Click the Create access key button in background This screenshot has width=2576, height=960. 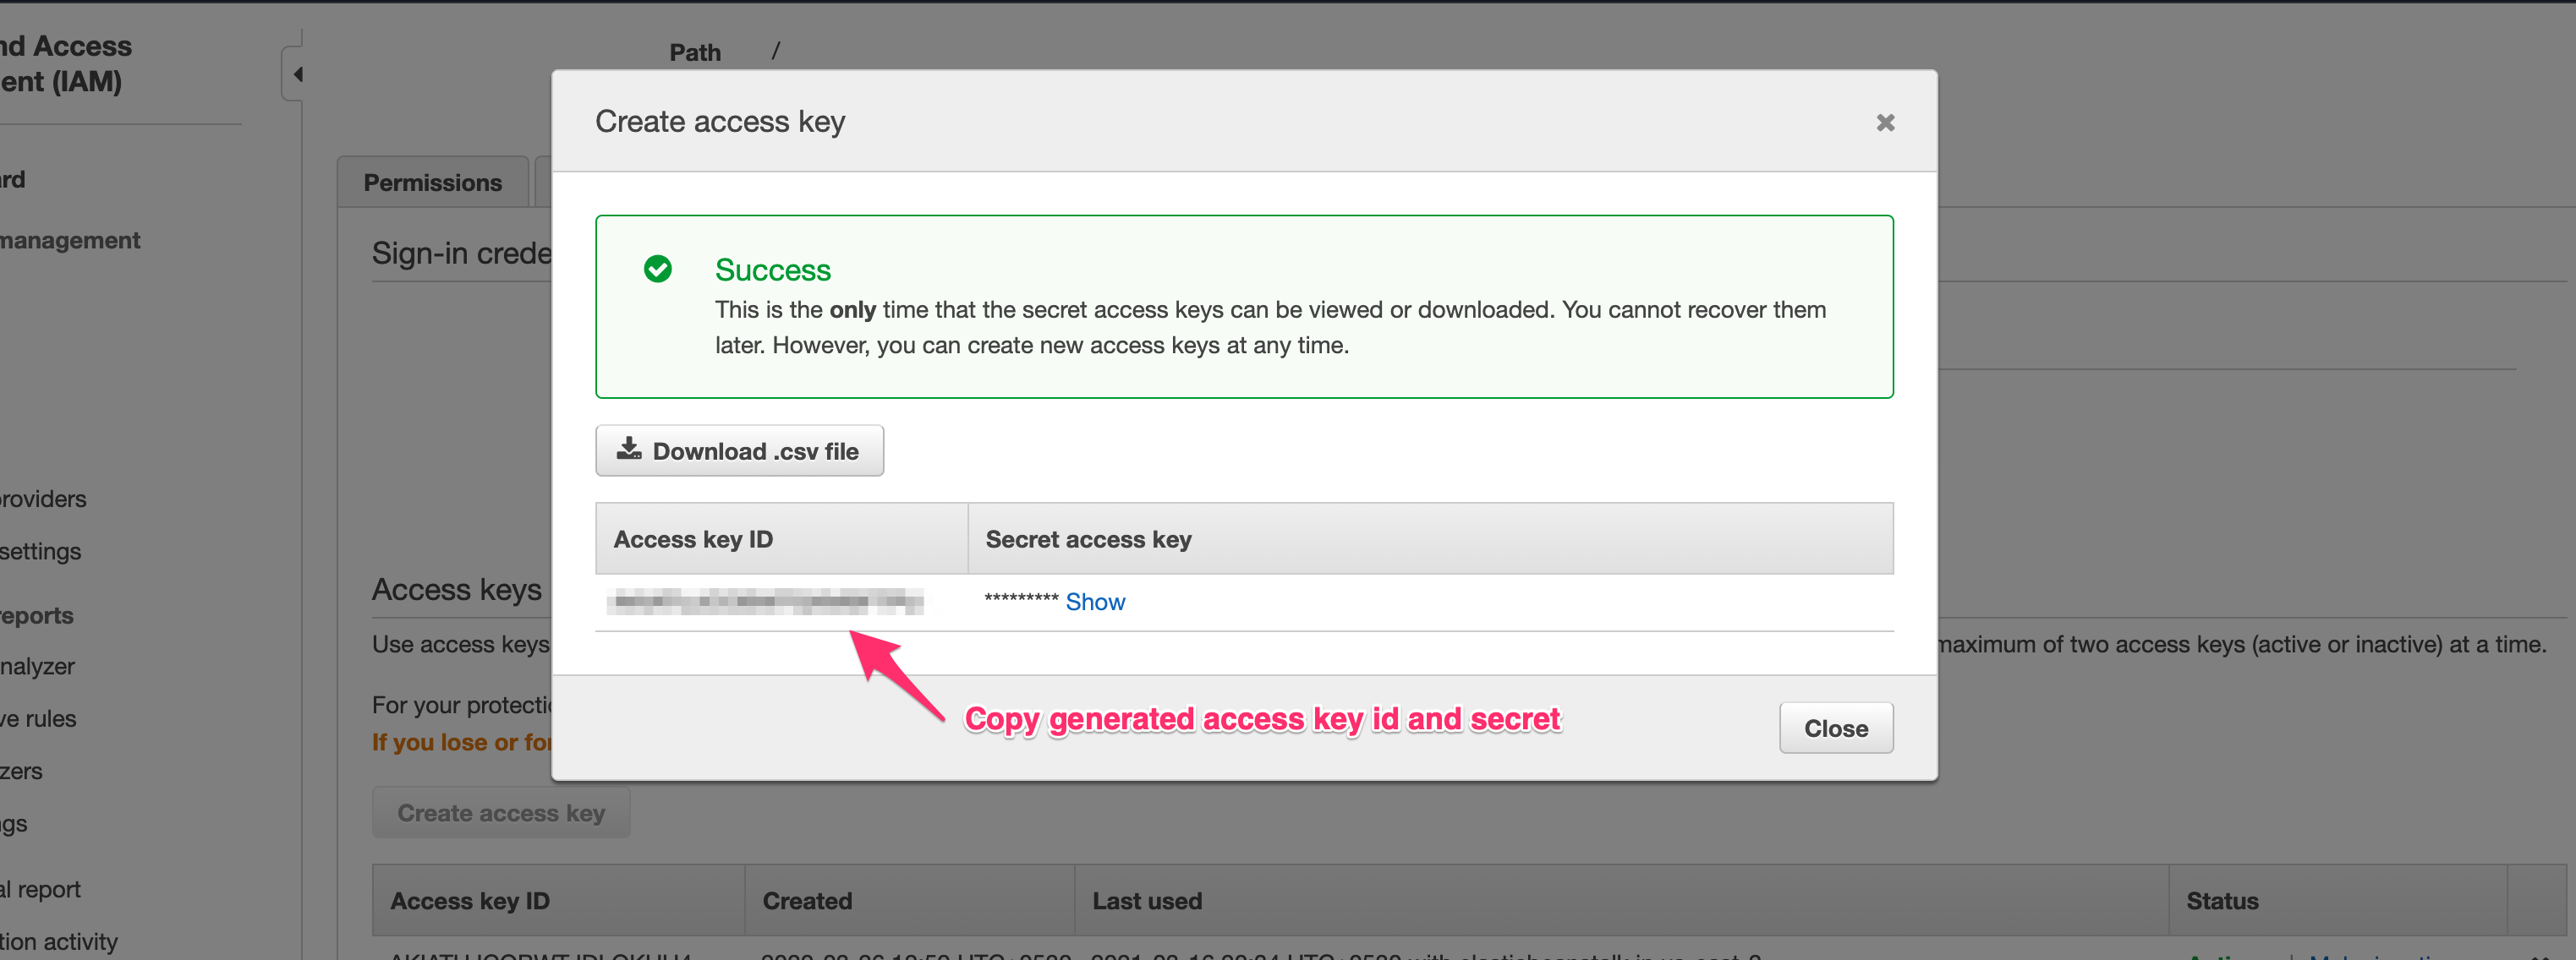501,812
